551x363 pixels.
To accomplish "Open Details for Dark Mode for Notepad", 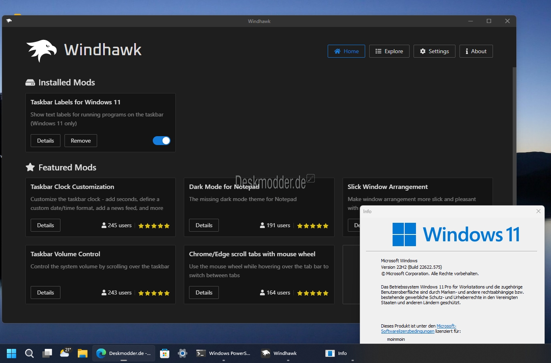I will pyautogui.click(x=204, y=225).
